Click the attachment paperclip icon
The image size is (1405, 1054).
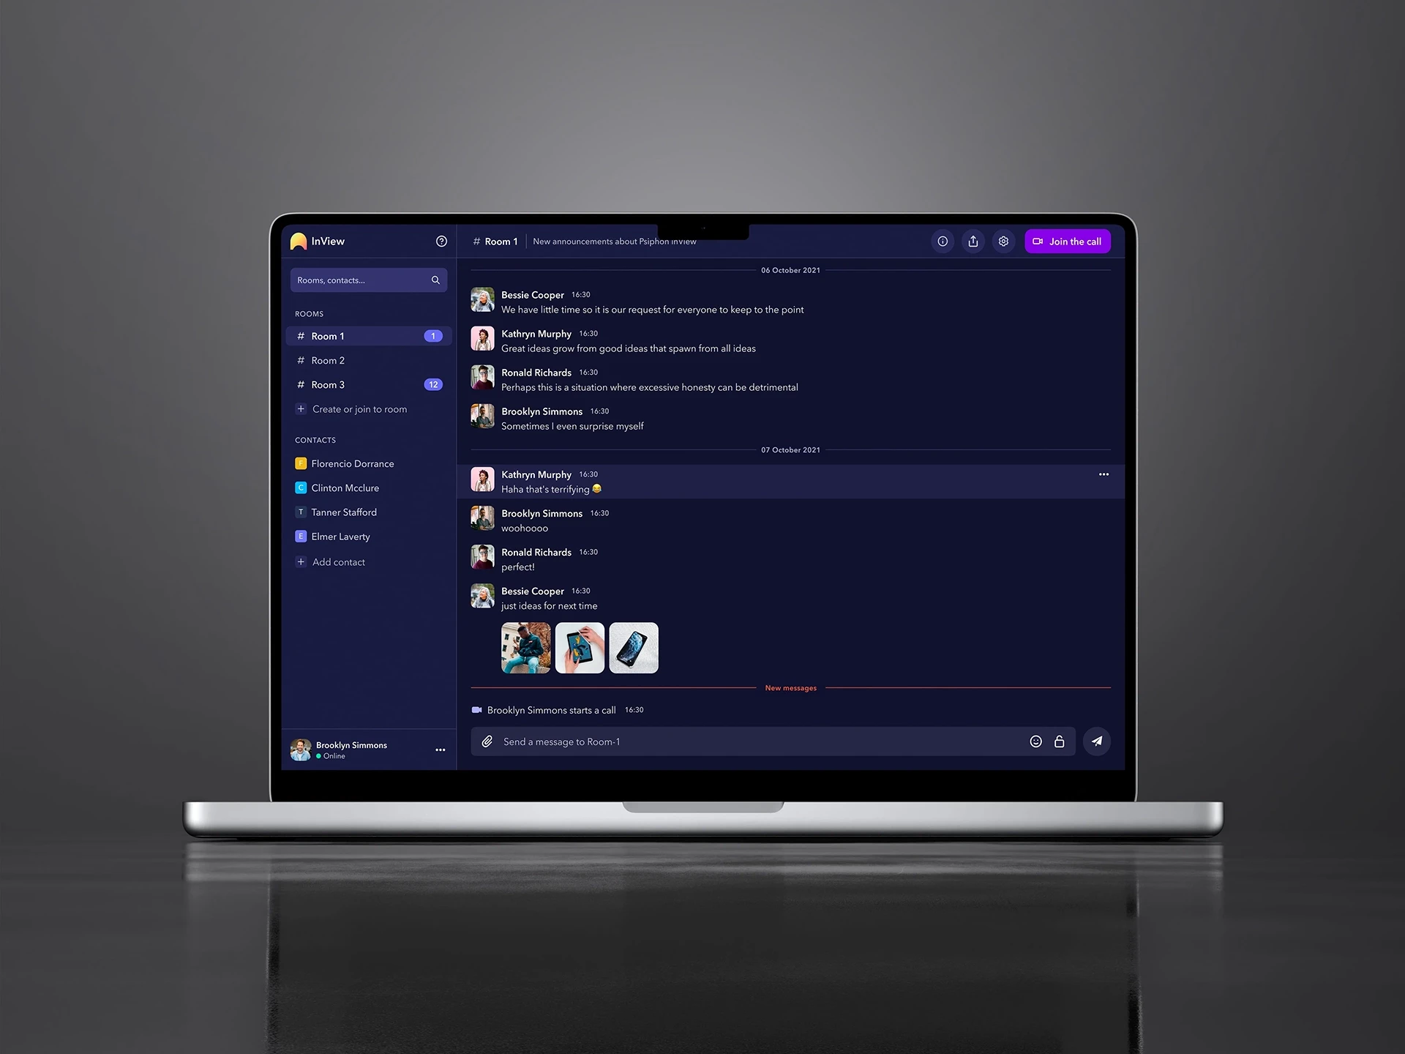click(x=484, y=741)
